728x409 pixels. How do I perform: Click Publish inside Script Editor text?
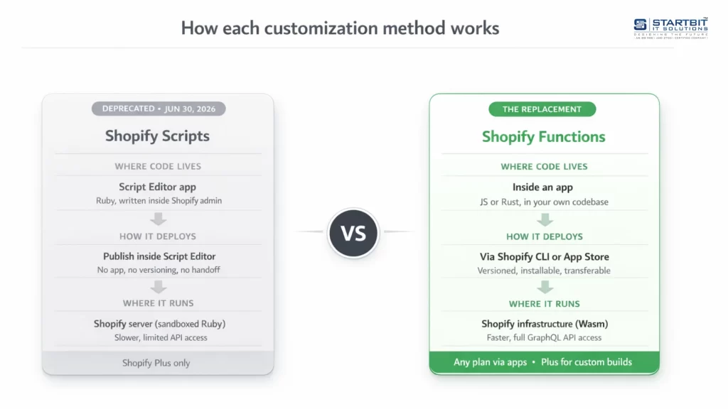(x=159, y=256)
